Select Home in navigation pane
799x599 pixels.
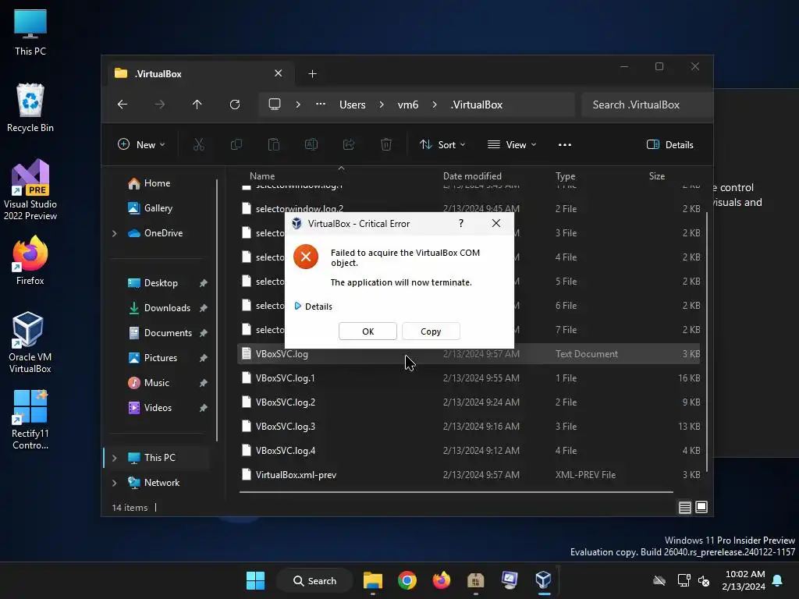coord(157,183)
